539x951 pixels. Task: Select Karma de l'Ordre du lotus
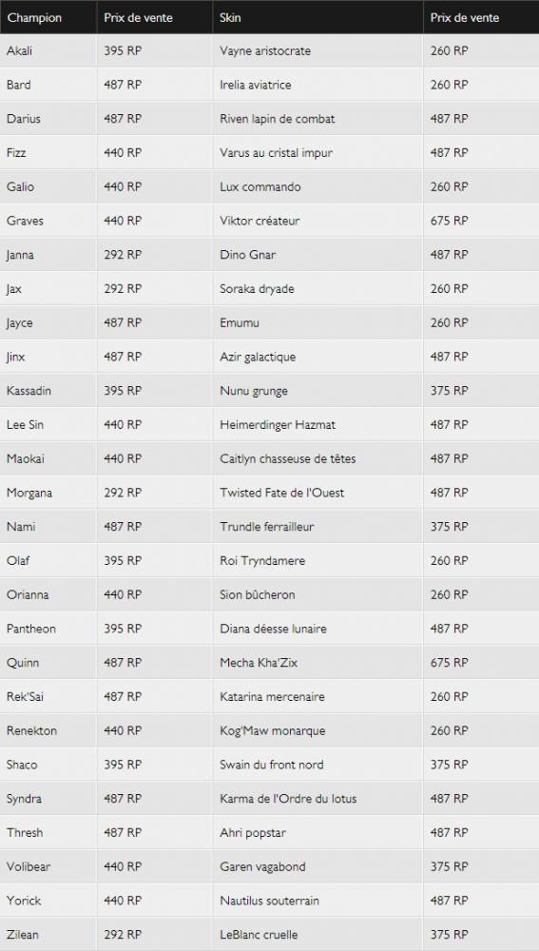[288, 798]
